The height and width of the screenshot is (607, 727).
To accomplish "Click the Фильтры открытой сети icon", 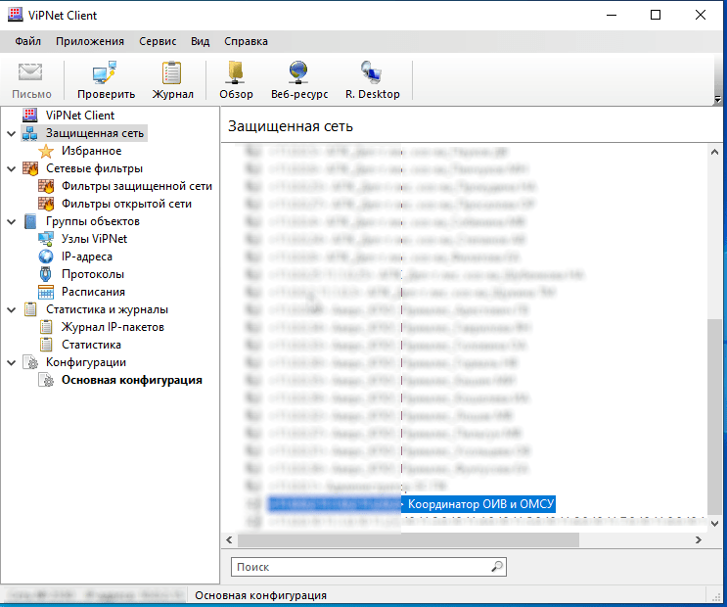I will (46, 204).
